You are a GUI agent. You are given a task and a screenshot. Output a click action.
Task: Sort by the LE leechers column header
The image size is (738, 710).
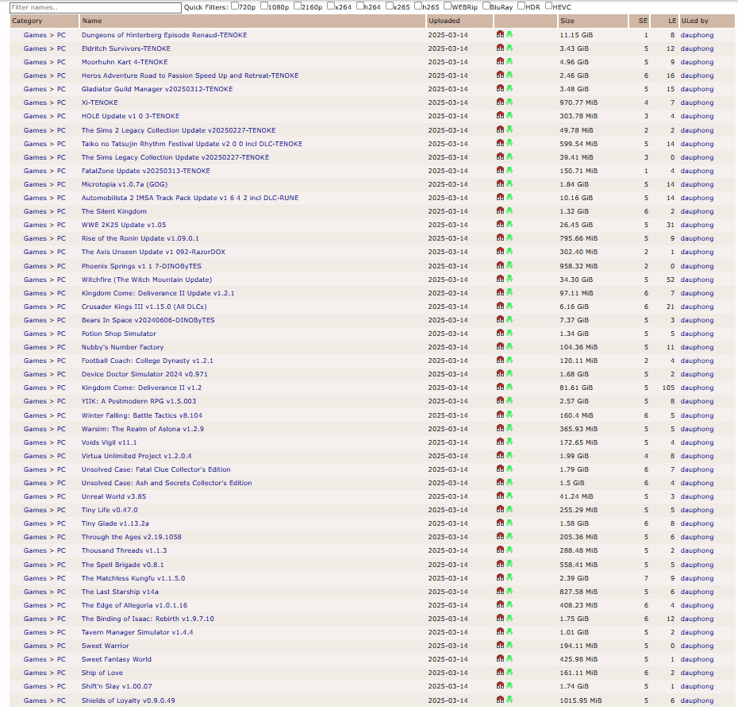(x=664, y=21)
